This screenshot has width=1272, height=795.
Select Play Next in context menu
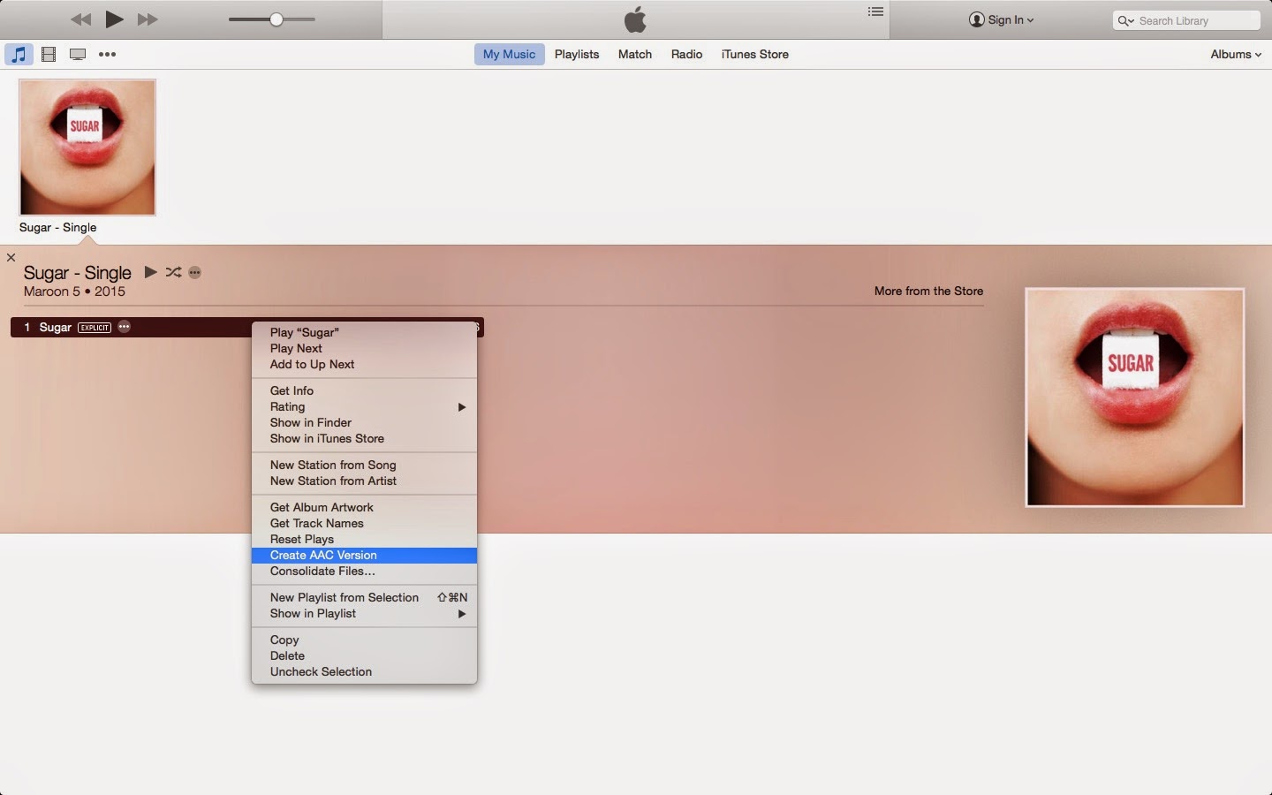pos(364,348)
